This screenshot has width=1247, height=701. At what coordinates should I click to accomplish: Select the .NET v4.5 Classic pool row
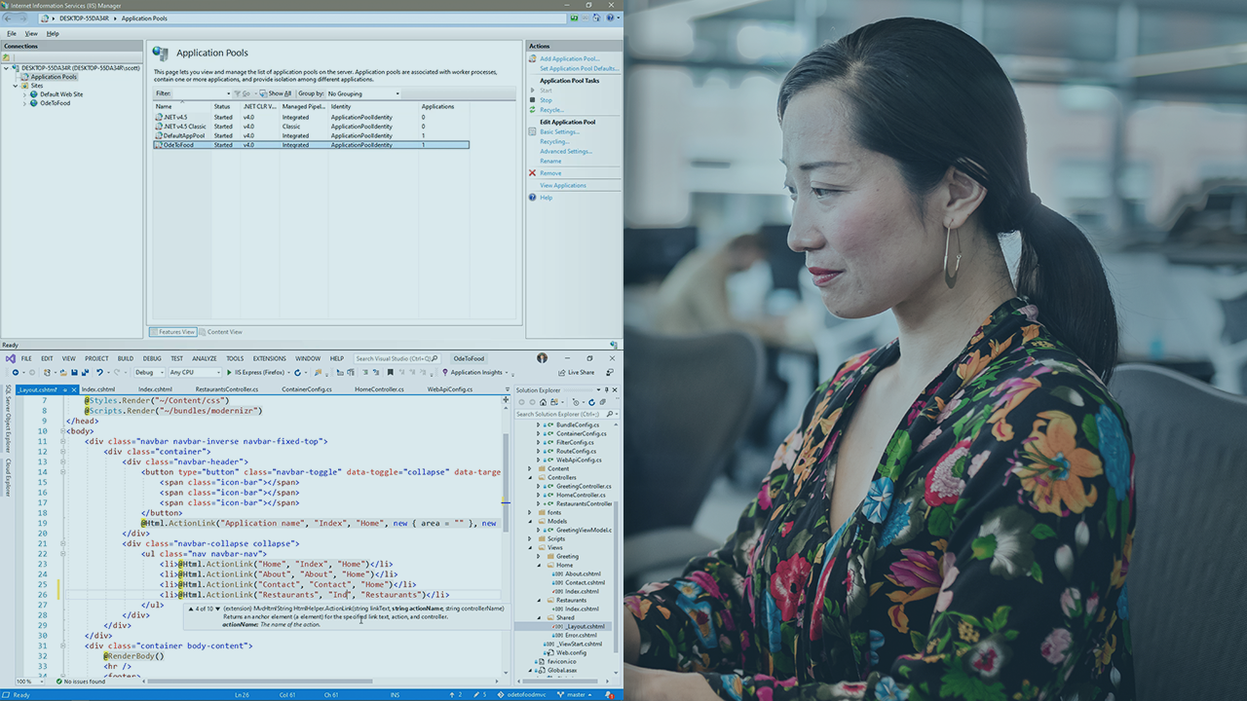click(312, 127)
